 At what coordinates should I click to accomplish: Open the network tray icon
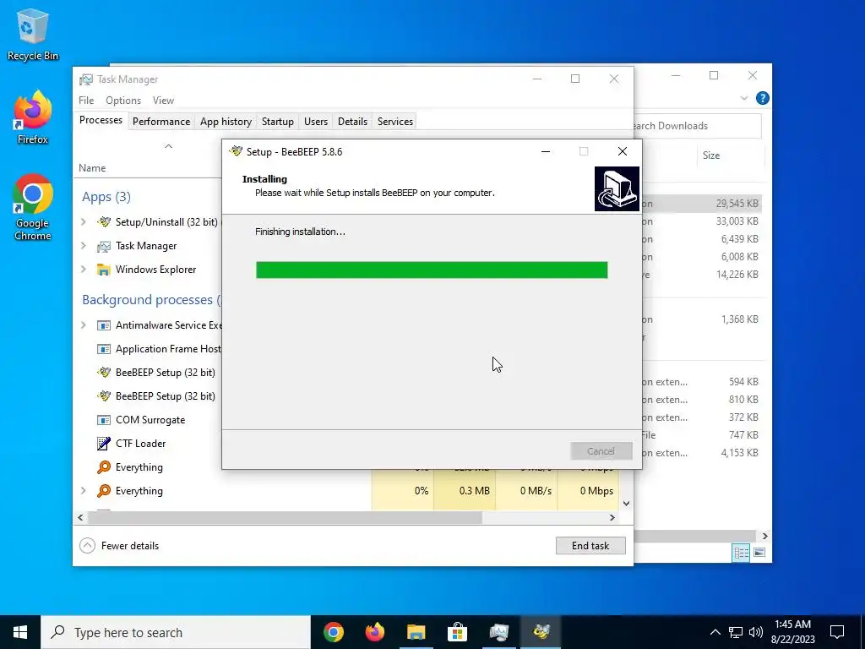tap(736, 632)
